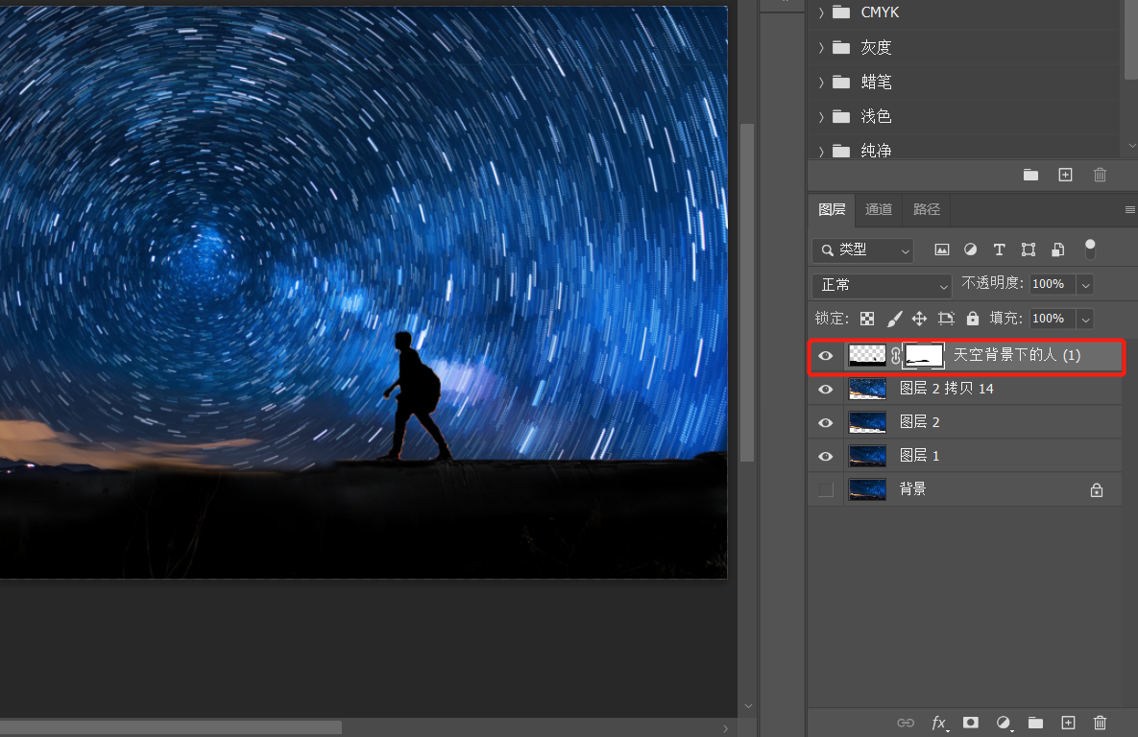Click lock image pixels brush icon

893,319
